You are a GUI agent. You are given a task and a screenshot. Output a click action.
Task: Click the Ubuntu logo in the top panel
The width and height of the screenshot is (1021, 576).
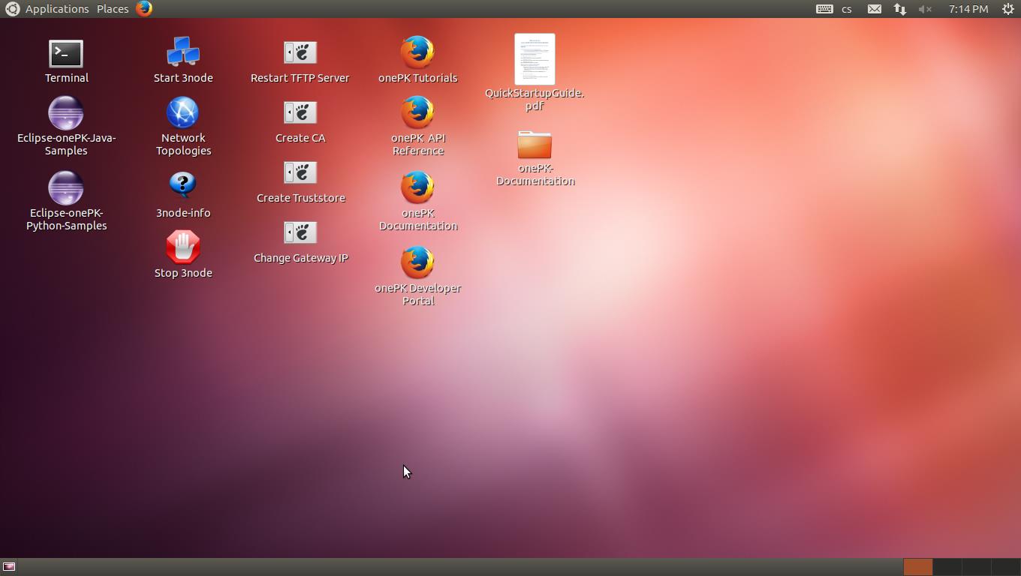point(11,9)
